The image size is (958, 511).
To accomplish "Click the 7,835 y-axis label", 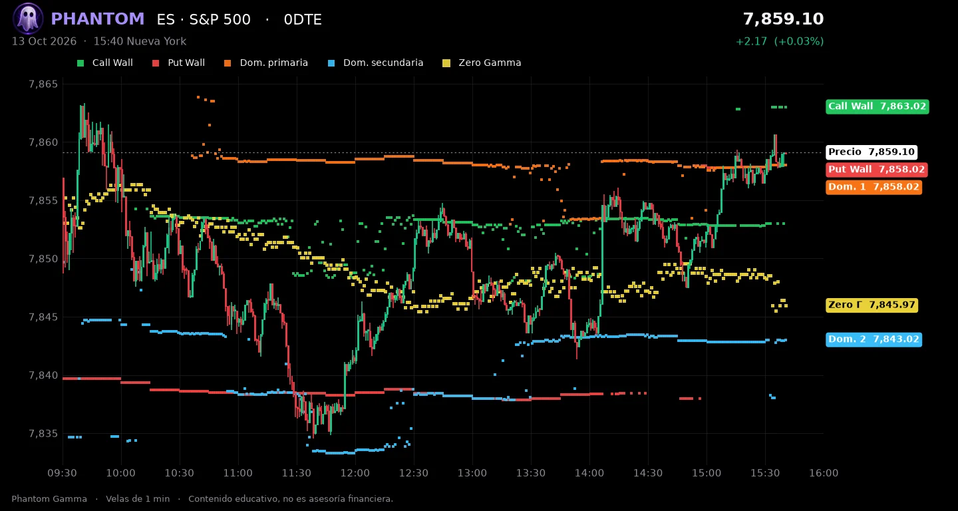I will pyautogui.click(x=43, y=434).
